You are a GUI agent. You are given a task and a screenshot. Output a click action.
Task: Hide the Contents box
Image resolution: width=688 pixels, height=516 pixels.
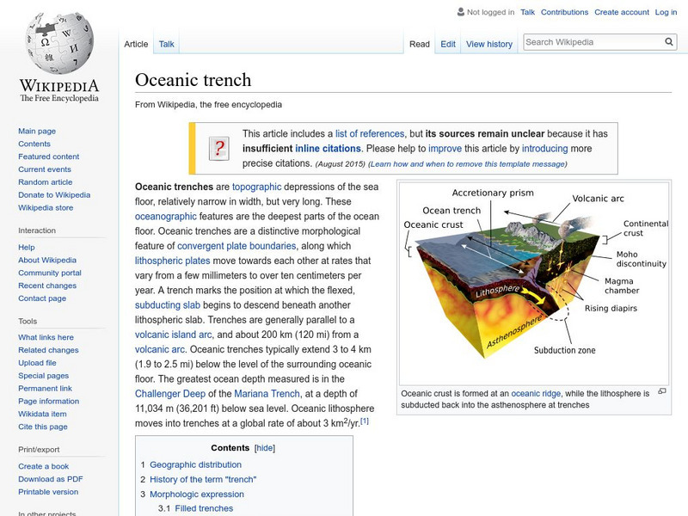265,448
